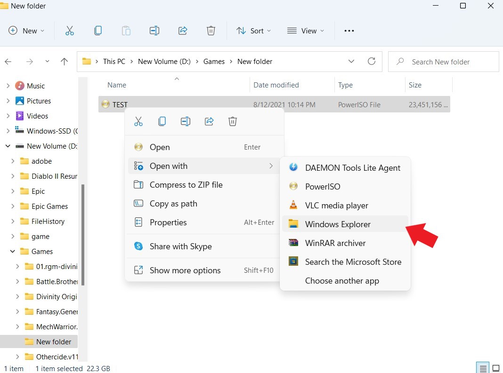Click the Delete trash icon in the top toolbar
Viewport: 503px width, 373px height.
point(211,31)
